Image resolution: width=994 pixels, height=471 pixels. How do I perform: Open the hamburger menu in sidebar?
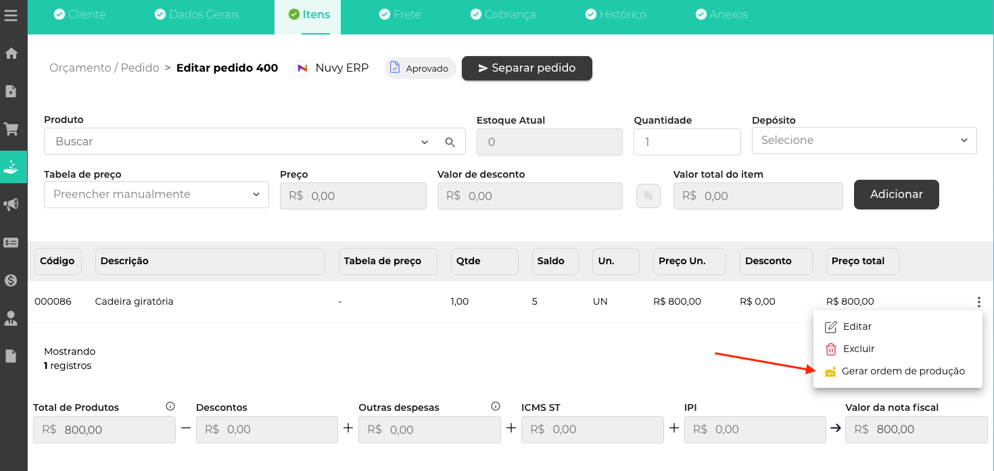tap(11, 15)
